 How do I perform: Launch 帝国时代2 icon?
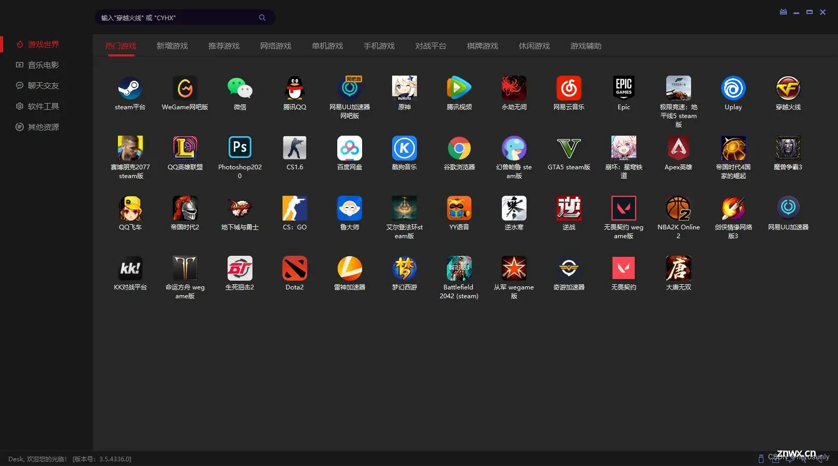[185, 209]
